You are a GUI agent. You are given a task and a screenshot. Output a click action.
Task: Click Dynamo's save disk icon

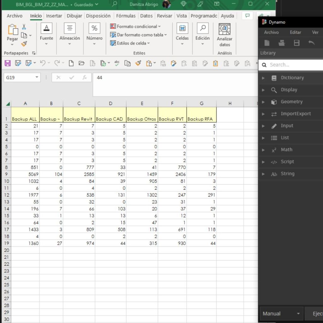(297, 43)
